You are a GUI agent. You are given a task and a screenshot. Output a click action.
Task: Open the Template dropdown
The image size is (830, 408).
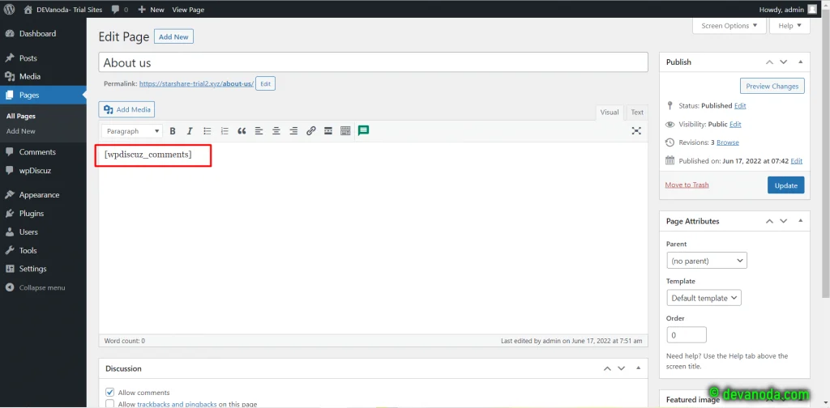pos(704,298)
